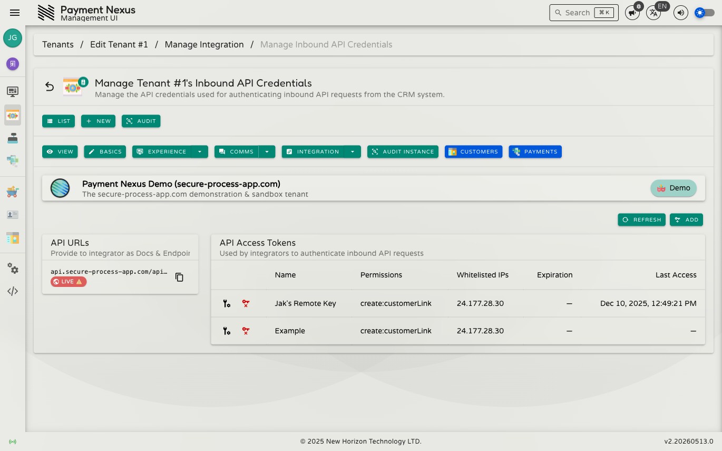This screenshot has height=451, width=722.
Task: Click the connection status icon in footer
Action: [x=13, y=442]
